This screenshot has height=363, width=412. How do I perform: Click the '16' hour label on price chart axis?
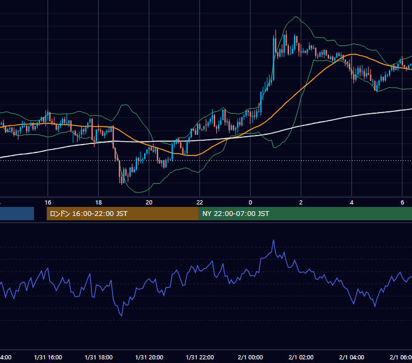pyautogui.click(x=48, y=203)
